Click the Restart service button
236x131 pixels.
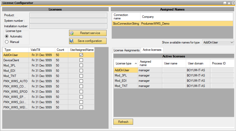tap(88, 33)
